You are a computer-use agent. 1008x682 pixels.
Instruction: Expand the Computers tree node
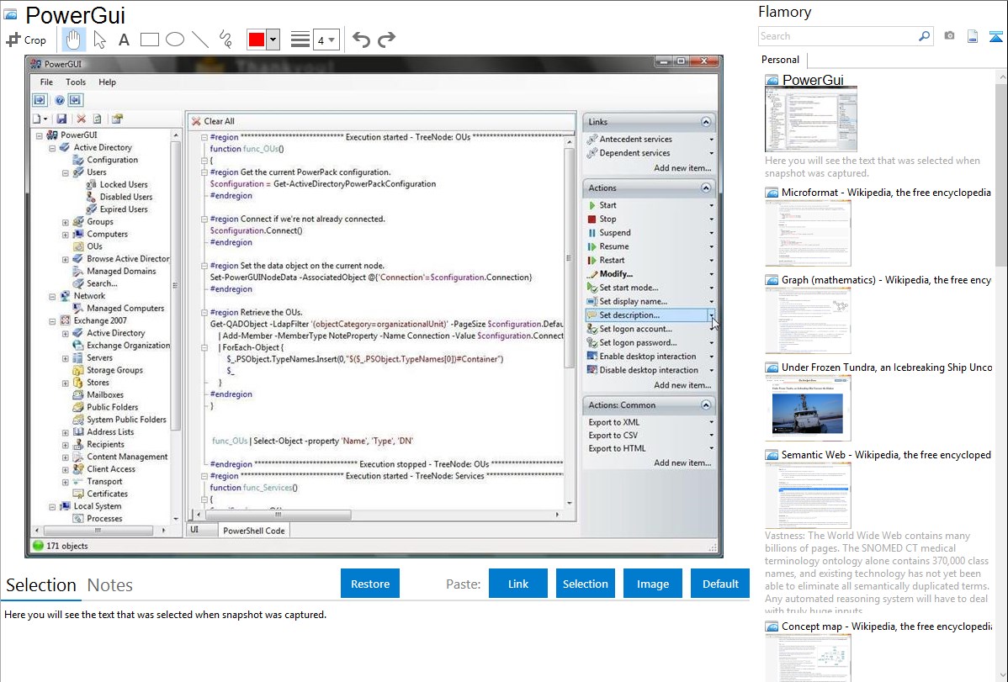(66, 235)
